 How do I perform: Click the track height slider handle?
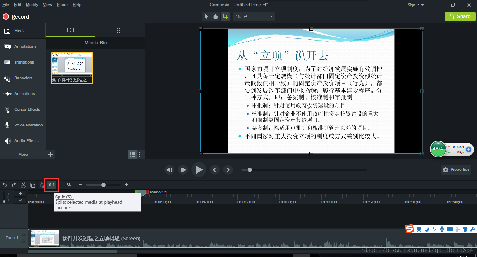4,201
